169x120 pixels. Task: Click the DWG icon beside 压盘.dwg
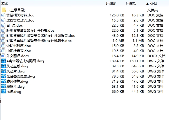point(3,92)
